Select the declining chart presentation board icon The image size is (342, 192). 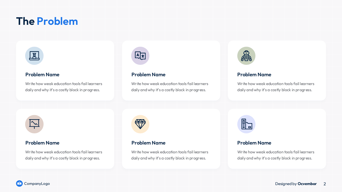[34, 124]
